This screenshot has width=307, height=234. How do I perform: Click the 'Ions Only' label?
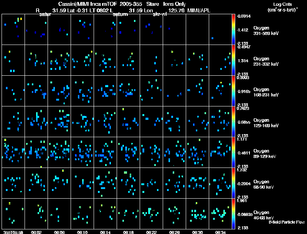174,4
